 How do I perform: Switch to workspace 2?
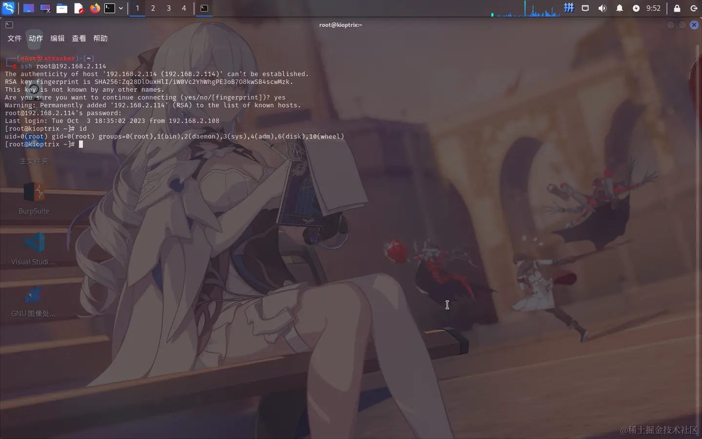[x=153, y=8]
